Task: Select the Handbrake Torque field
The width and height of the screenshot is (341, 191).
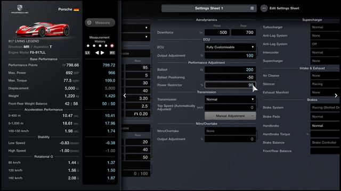Action: (x=326, y=134)
